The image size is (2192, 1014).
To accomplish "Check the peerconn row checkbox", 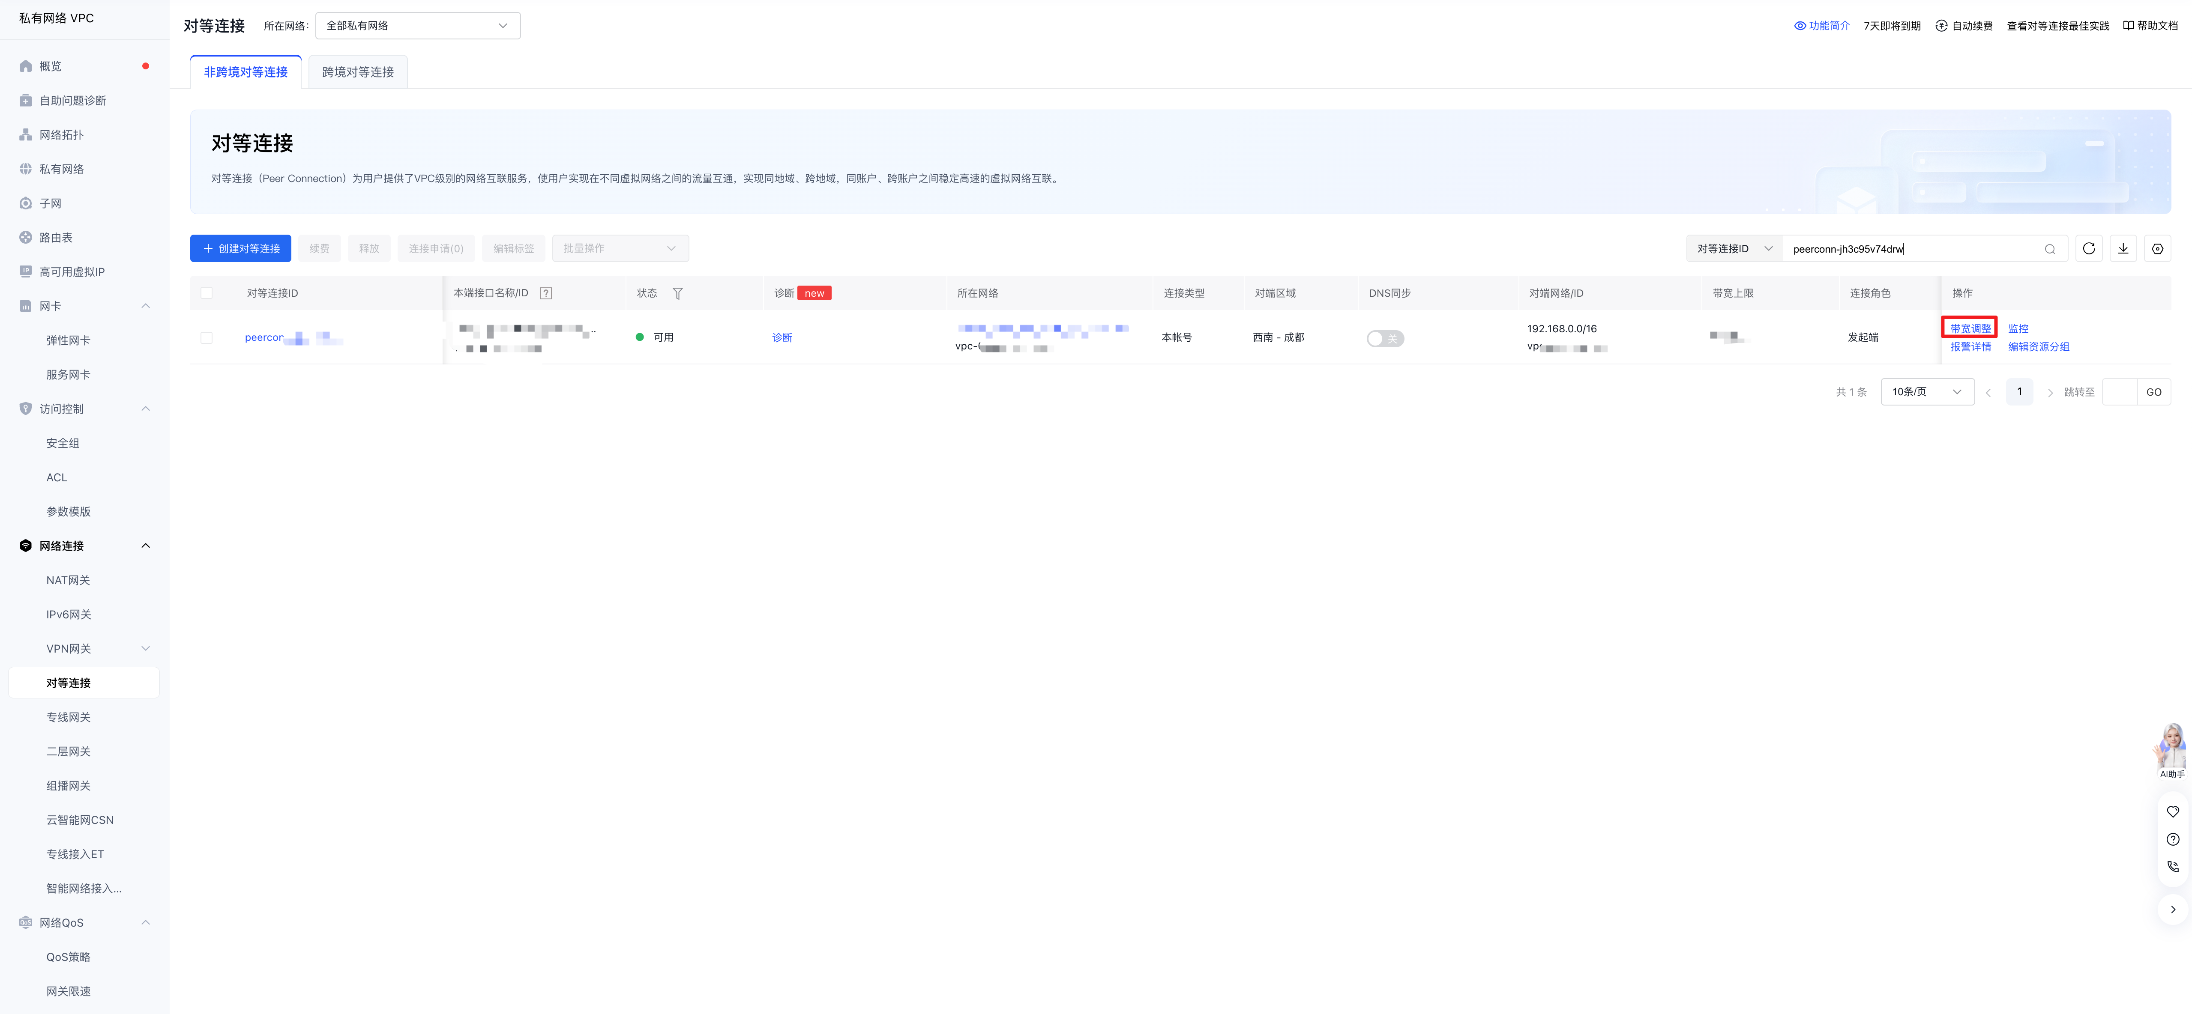I will tap(207, 338).
